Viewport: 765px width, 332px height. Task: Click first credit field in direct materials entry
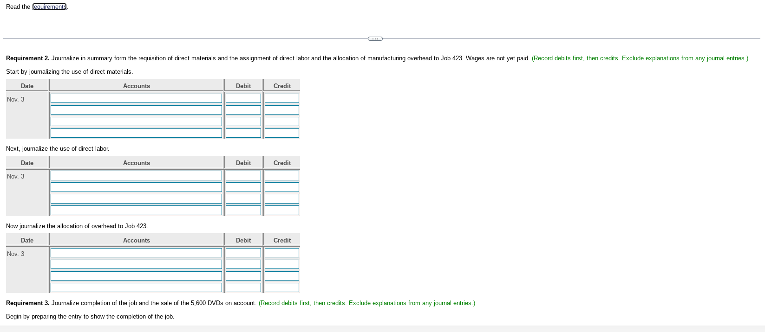point(282,98)
